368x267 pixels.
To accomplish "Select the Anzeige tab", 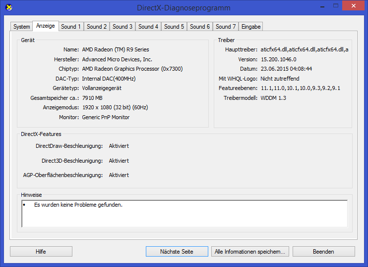I will tap(46, 26).
